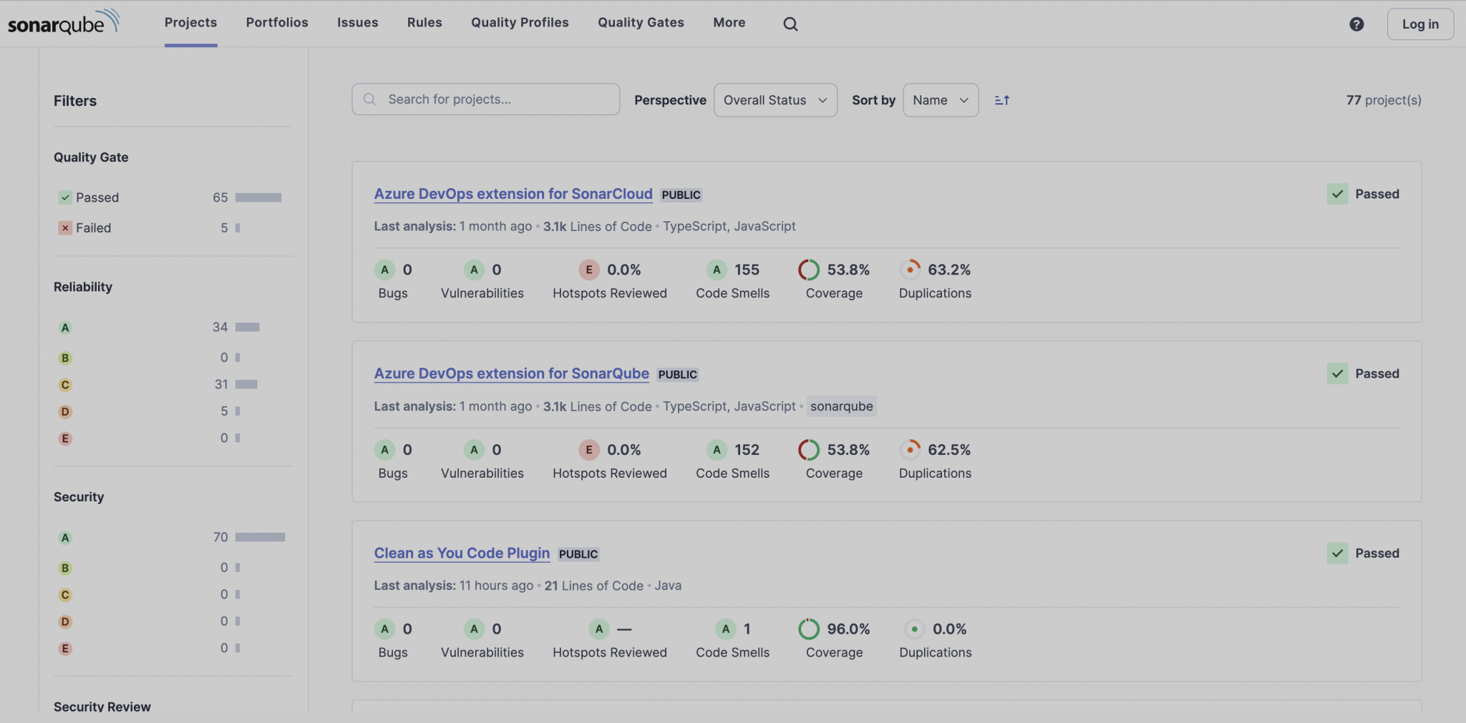1466x723 pixels.
Task: Click the Security B rating badge filter
Action: tap(65, 568)
